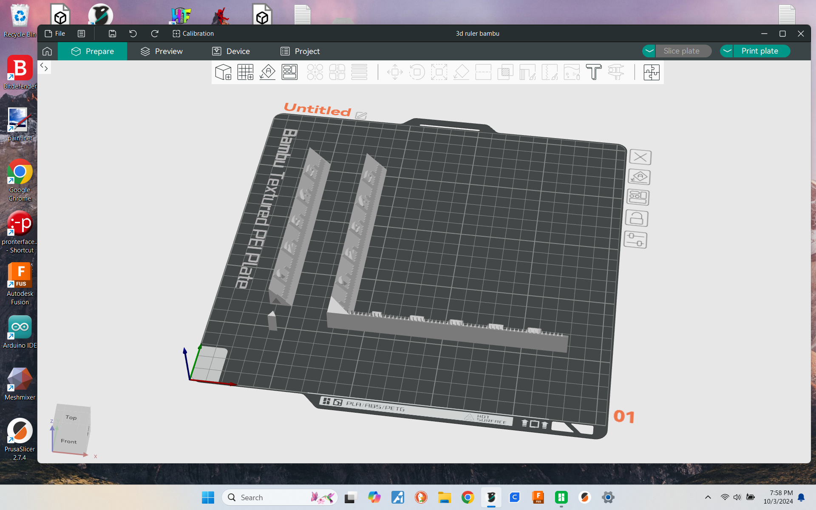Click the Add model cube icon
The width and height of the screenshot is (816, 510).
click(x=223, y=72)
